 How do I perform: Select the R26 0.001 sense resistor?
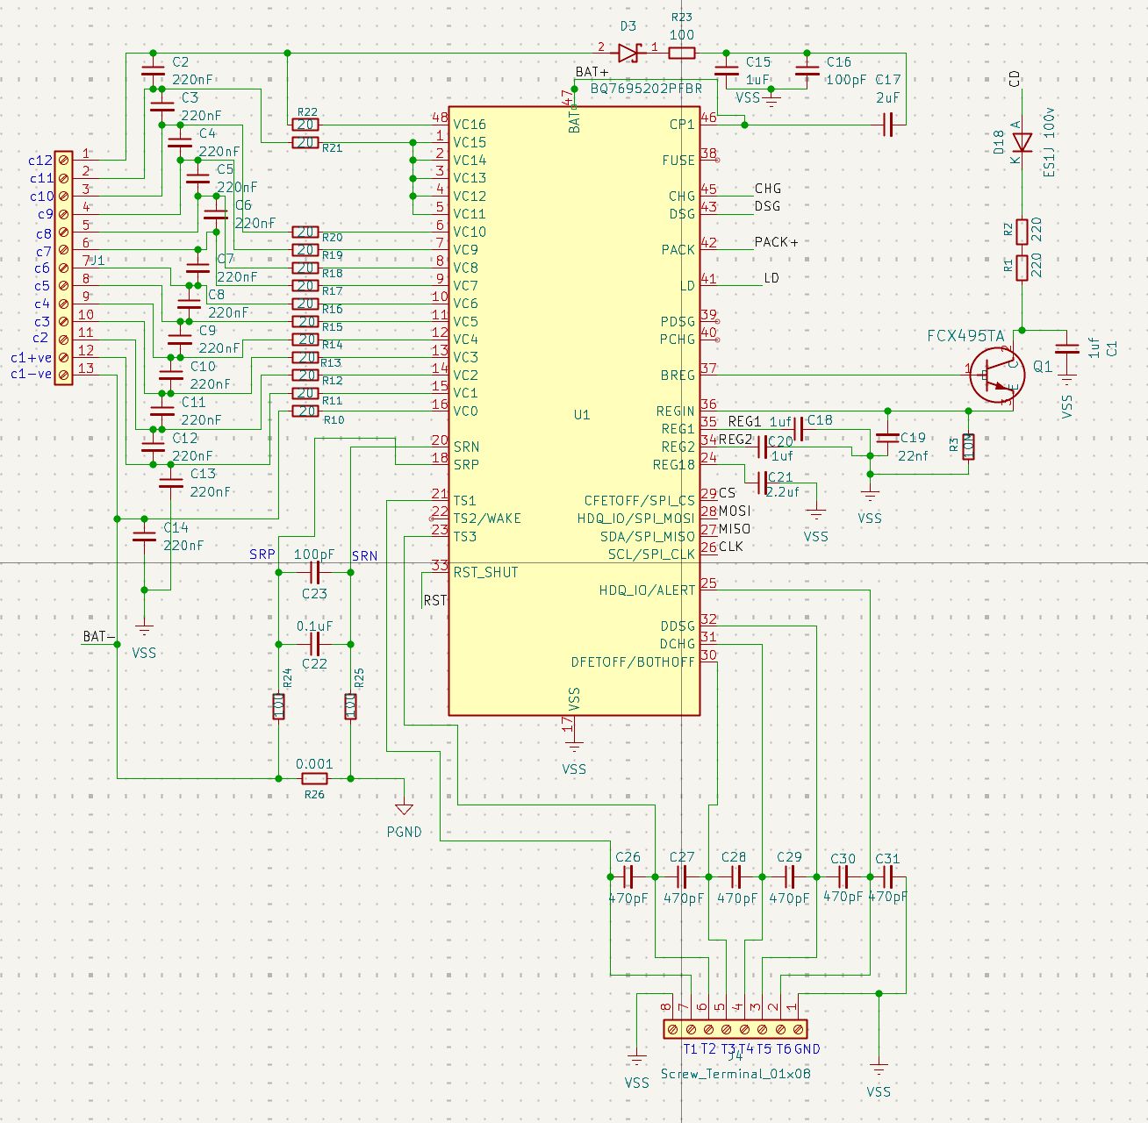point(314,778)
